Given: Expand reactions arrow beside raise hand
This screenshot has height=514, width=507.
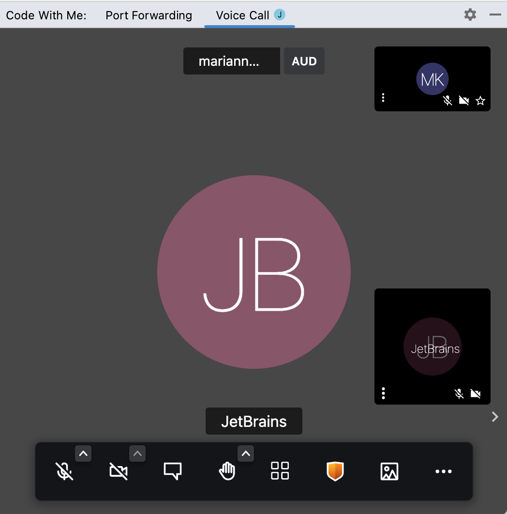Looking at the screenshot, I should [246, 454].
